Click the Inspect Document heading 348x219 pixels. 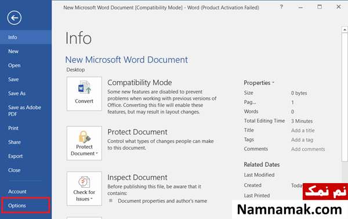pos(137,177)
